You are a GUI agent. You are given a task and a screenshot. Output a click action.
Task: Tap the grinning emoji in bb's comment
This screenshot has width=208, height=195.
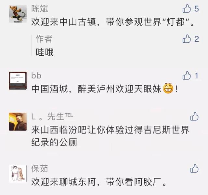[x=168, y=89]
